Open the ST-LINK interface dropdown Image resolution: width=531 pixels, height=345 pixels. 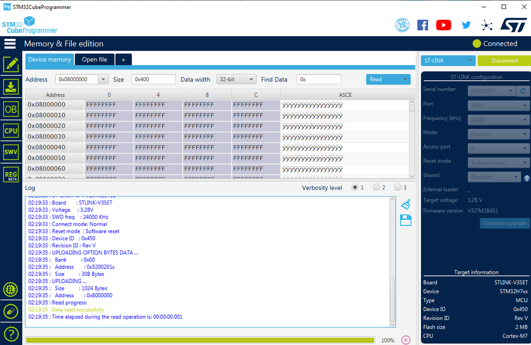[448, 61]
